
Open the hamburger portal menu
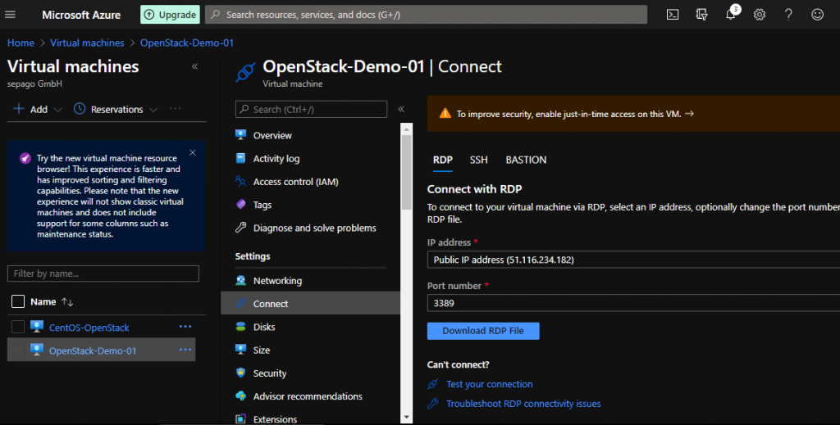click(x=11, y=15)
